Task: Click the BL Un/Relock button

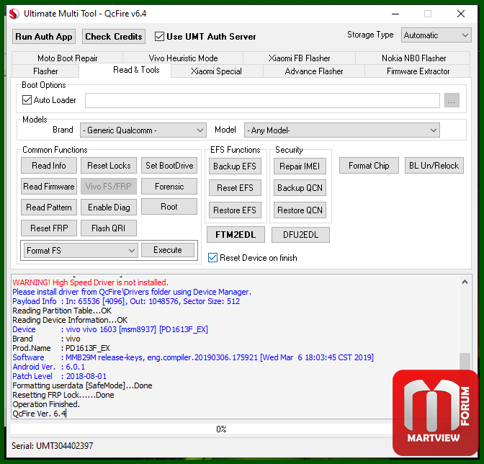Action: tap(434, 166)
